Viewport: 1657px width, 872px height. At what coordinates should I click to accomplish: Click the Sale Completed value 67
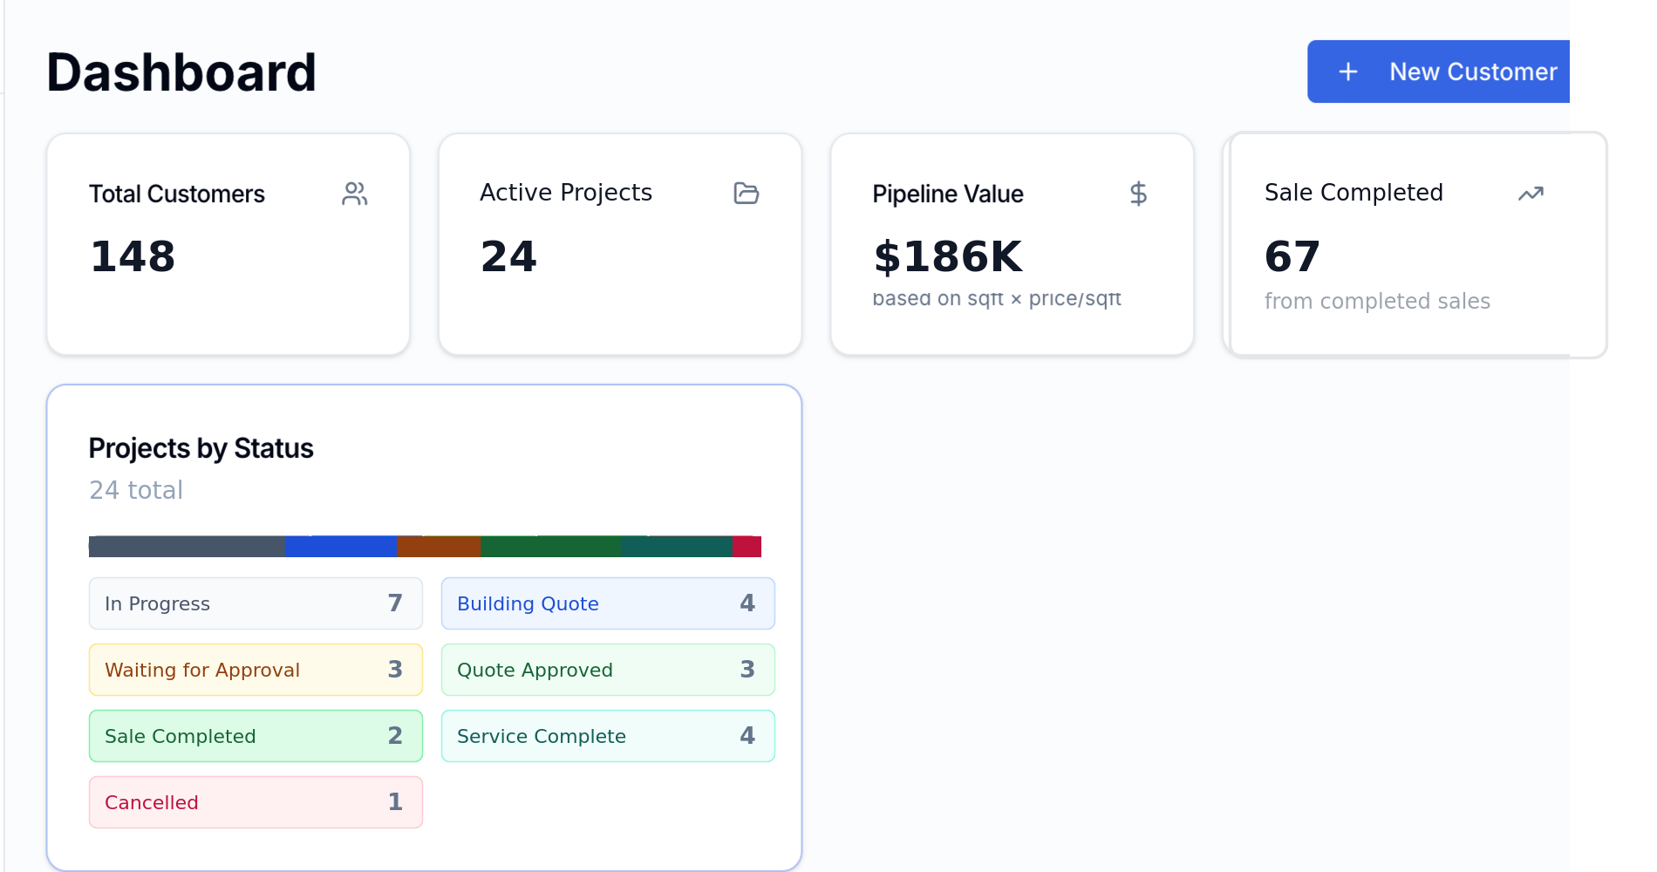pos(1292,256)
